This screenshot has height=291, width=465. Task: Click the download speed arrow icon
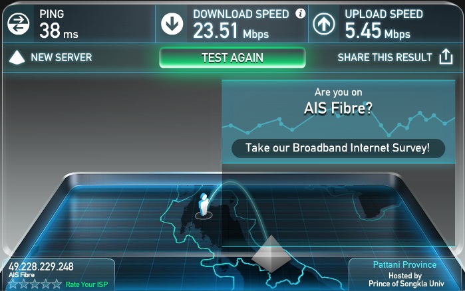(172, 23)
